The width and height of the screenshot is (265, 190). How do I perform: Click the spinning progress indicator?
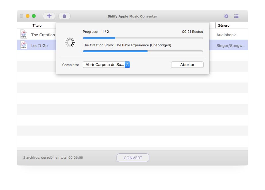70,42
